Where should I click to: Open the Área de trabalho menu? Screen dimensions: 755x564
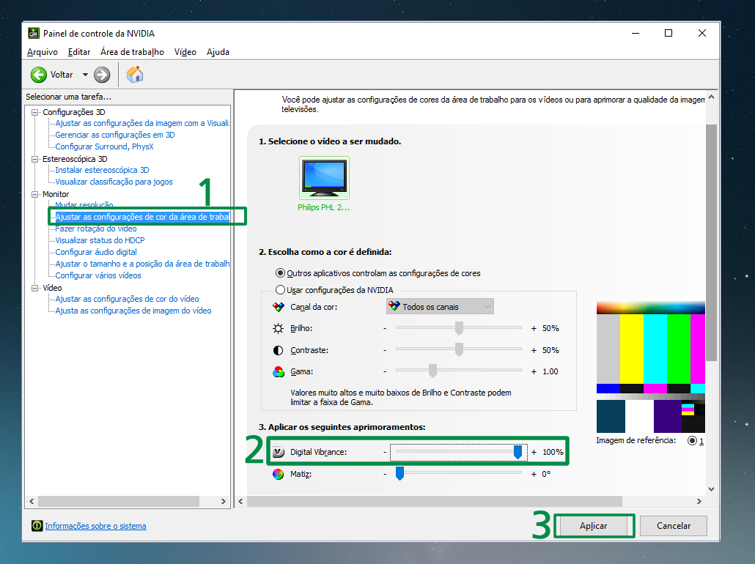132,52
